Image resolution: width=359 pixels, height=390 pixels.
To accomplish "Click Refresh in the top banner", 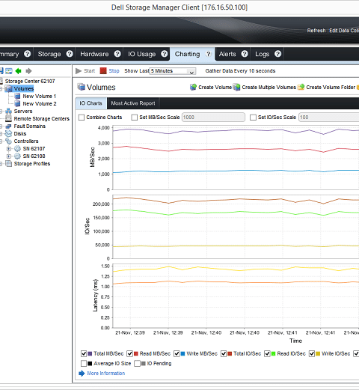I will [316, 31].
